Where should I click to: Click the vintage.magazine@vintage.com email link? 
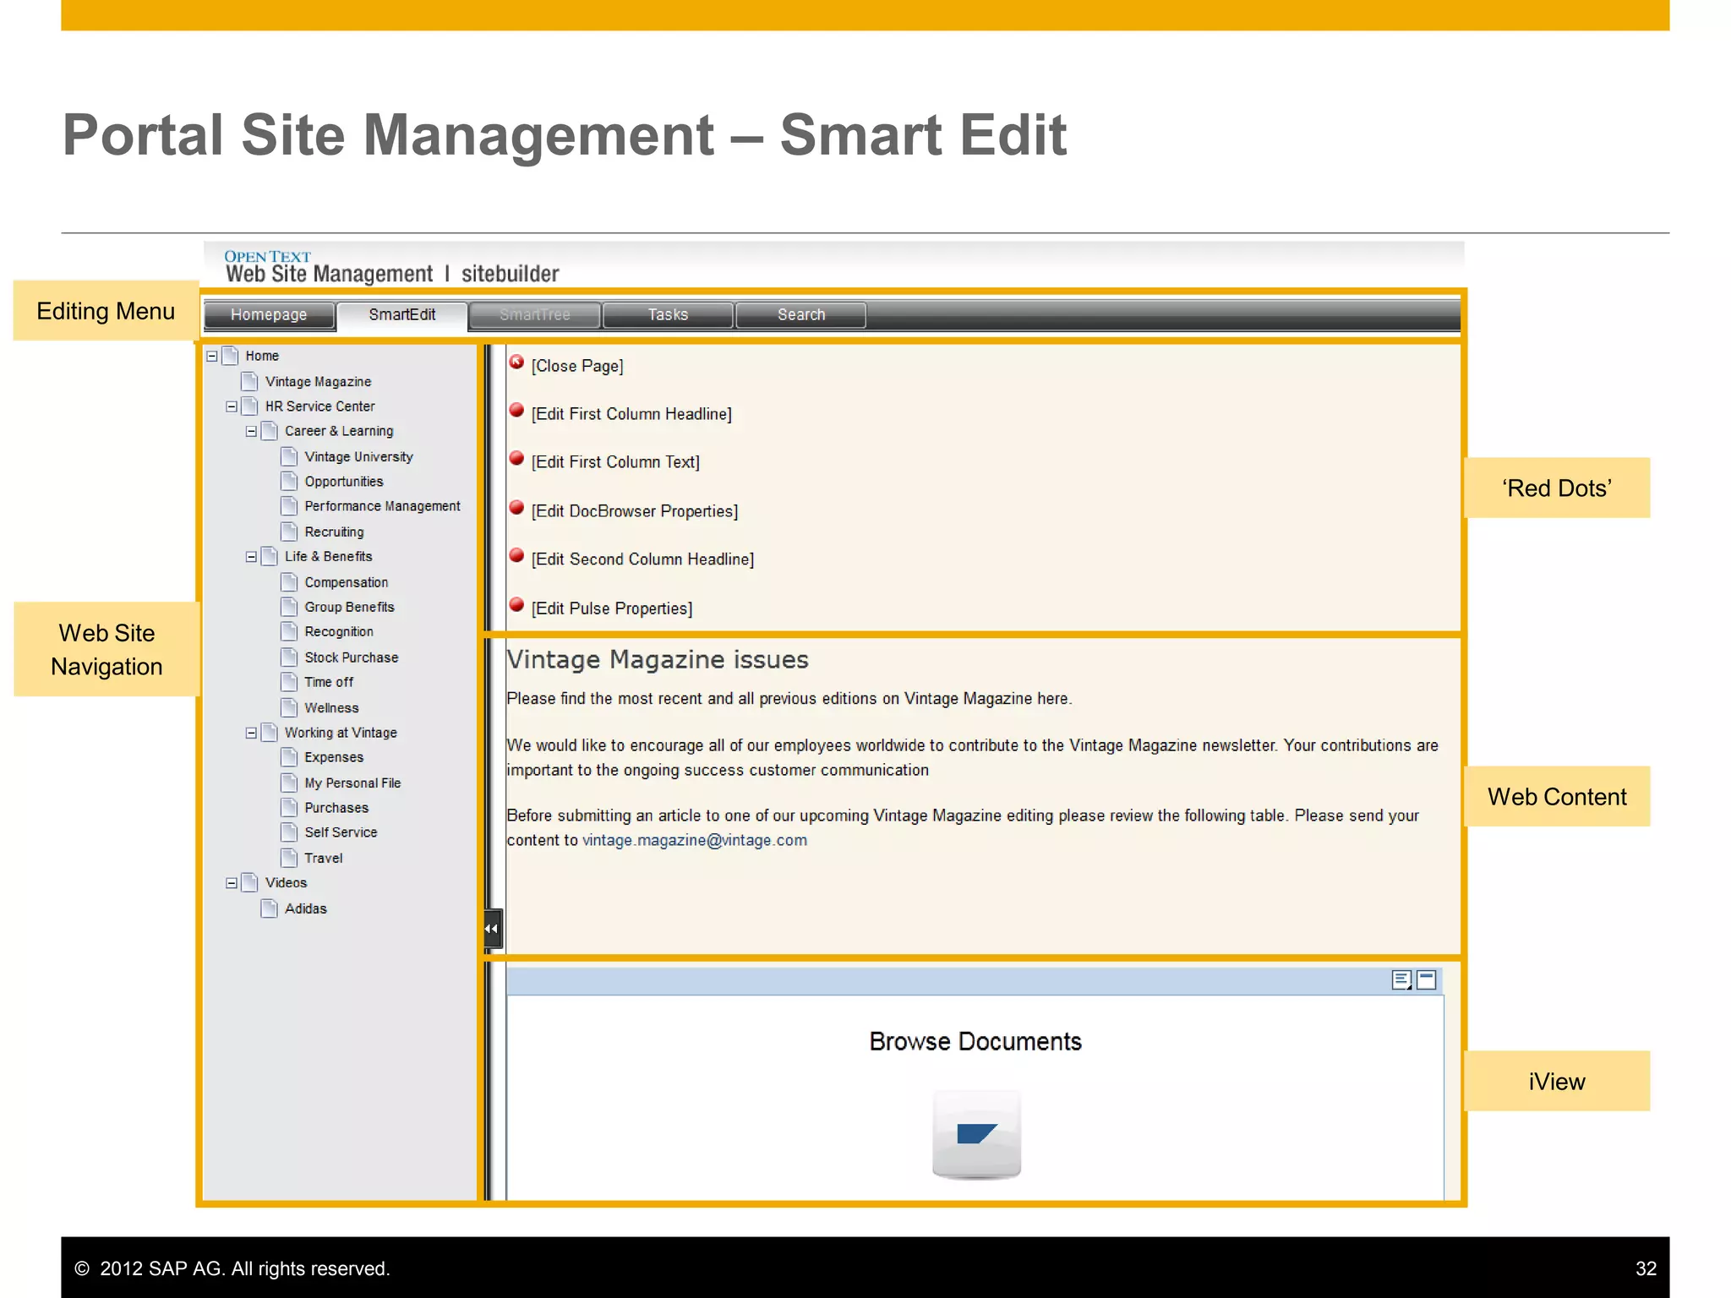(695, 840)
